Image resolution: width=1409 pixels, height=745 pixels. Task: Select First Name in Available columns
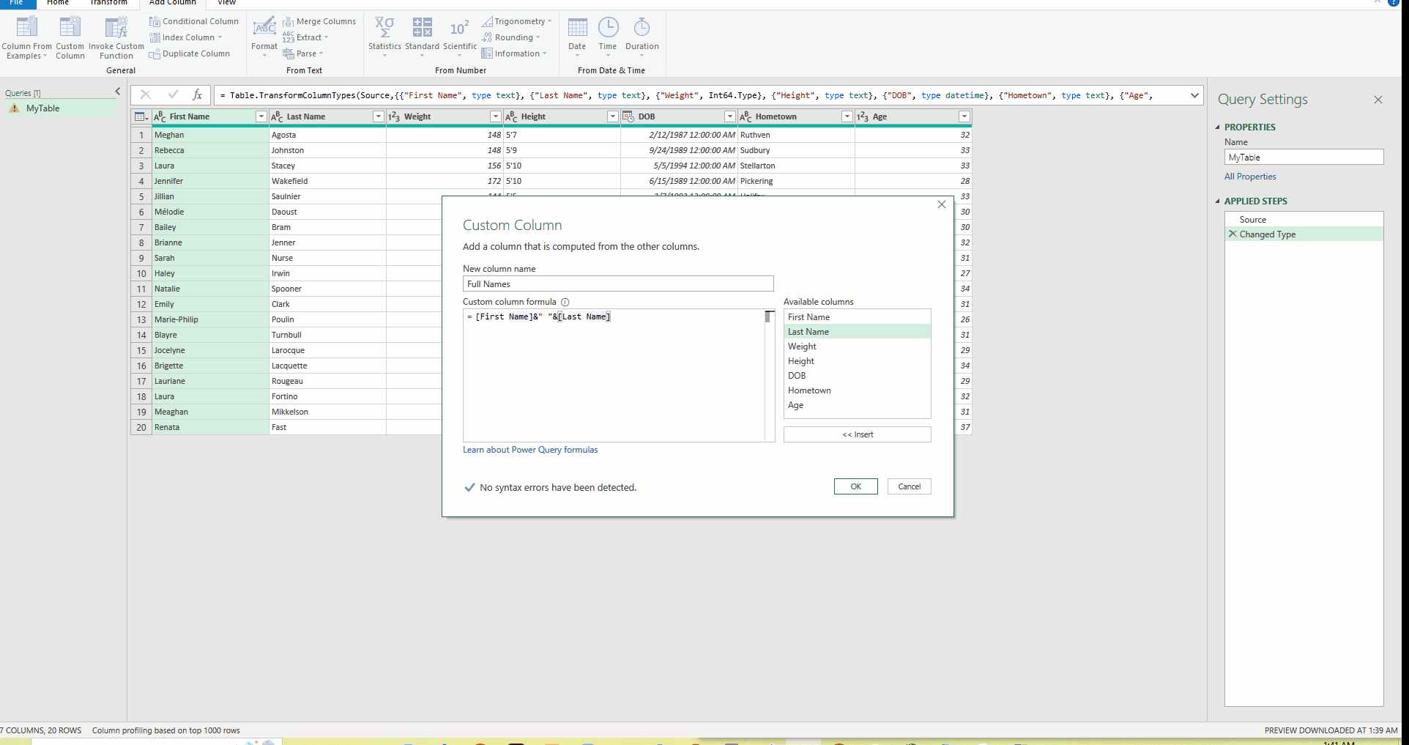[857, 317]
